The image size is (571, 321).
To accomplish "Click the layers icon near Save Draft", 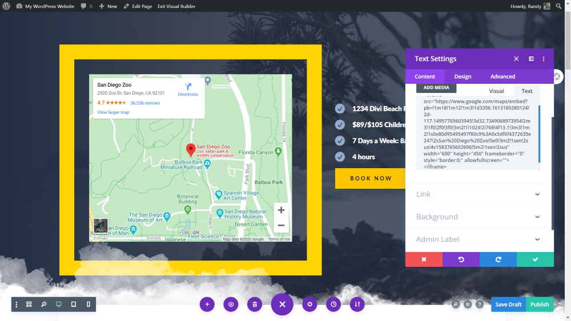I will pos(468,304).
